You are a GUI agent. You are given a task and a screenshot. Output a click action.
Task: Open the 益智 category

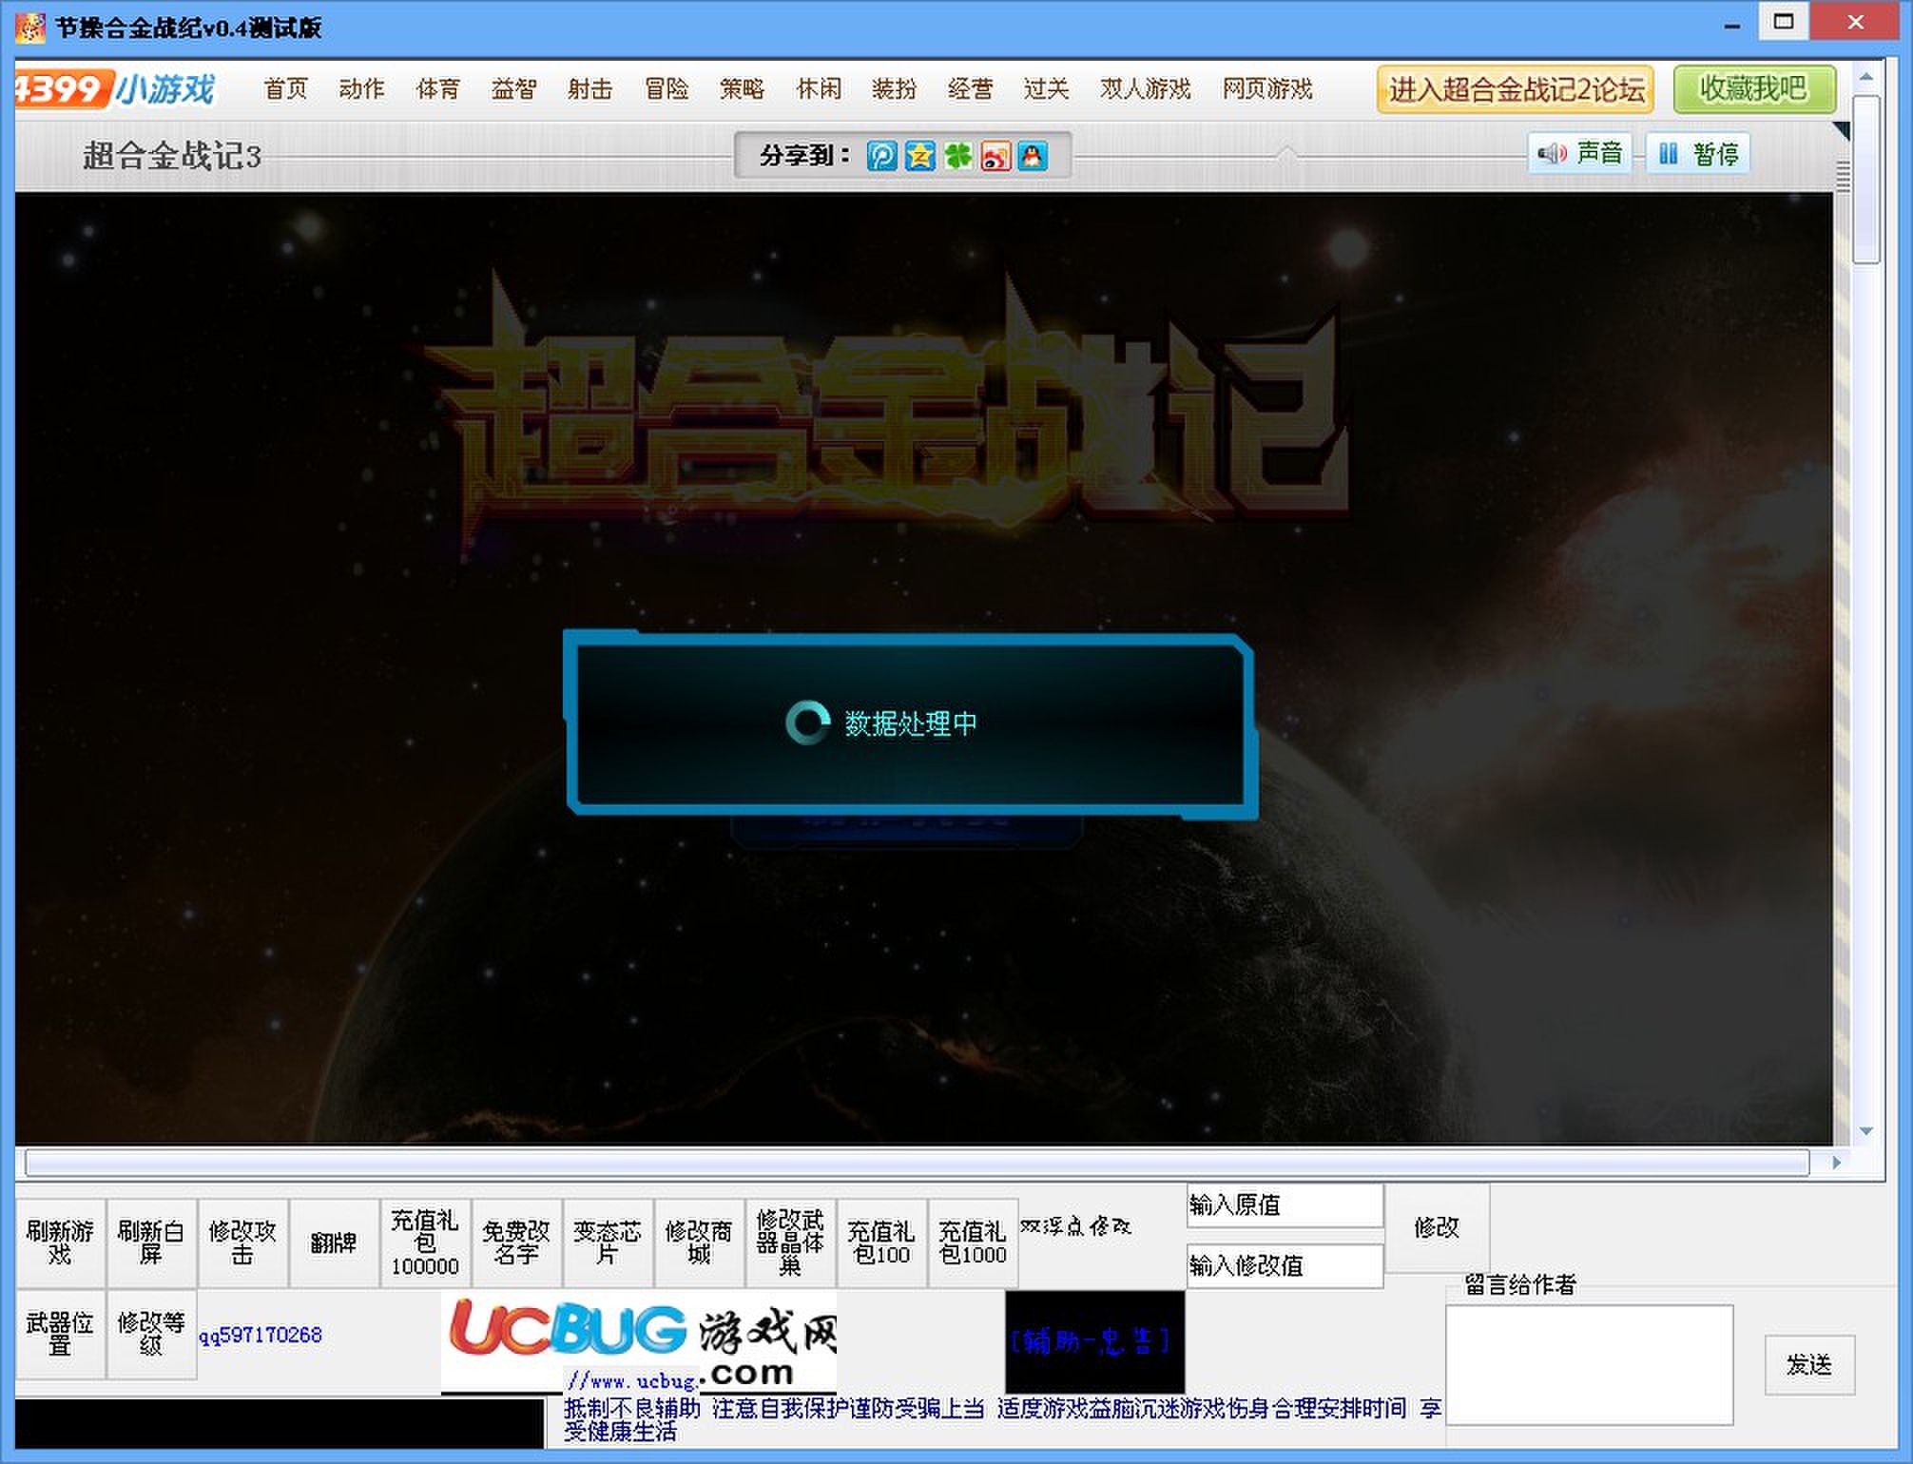click(514, 88)
